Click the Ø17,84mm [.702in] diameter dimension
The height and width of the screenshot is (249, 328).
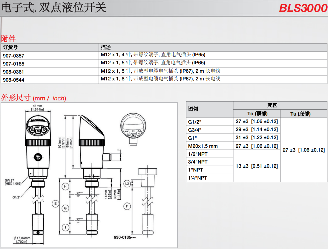(x=22, y=240)
